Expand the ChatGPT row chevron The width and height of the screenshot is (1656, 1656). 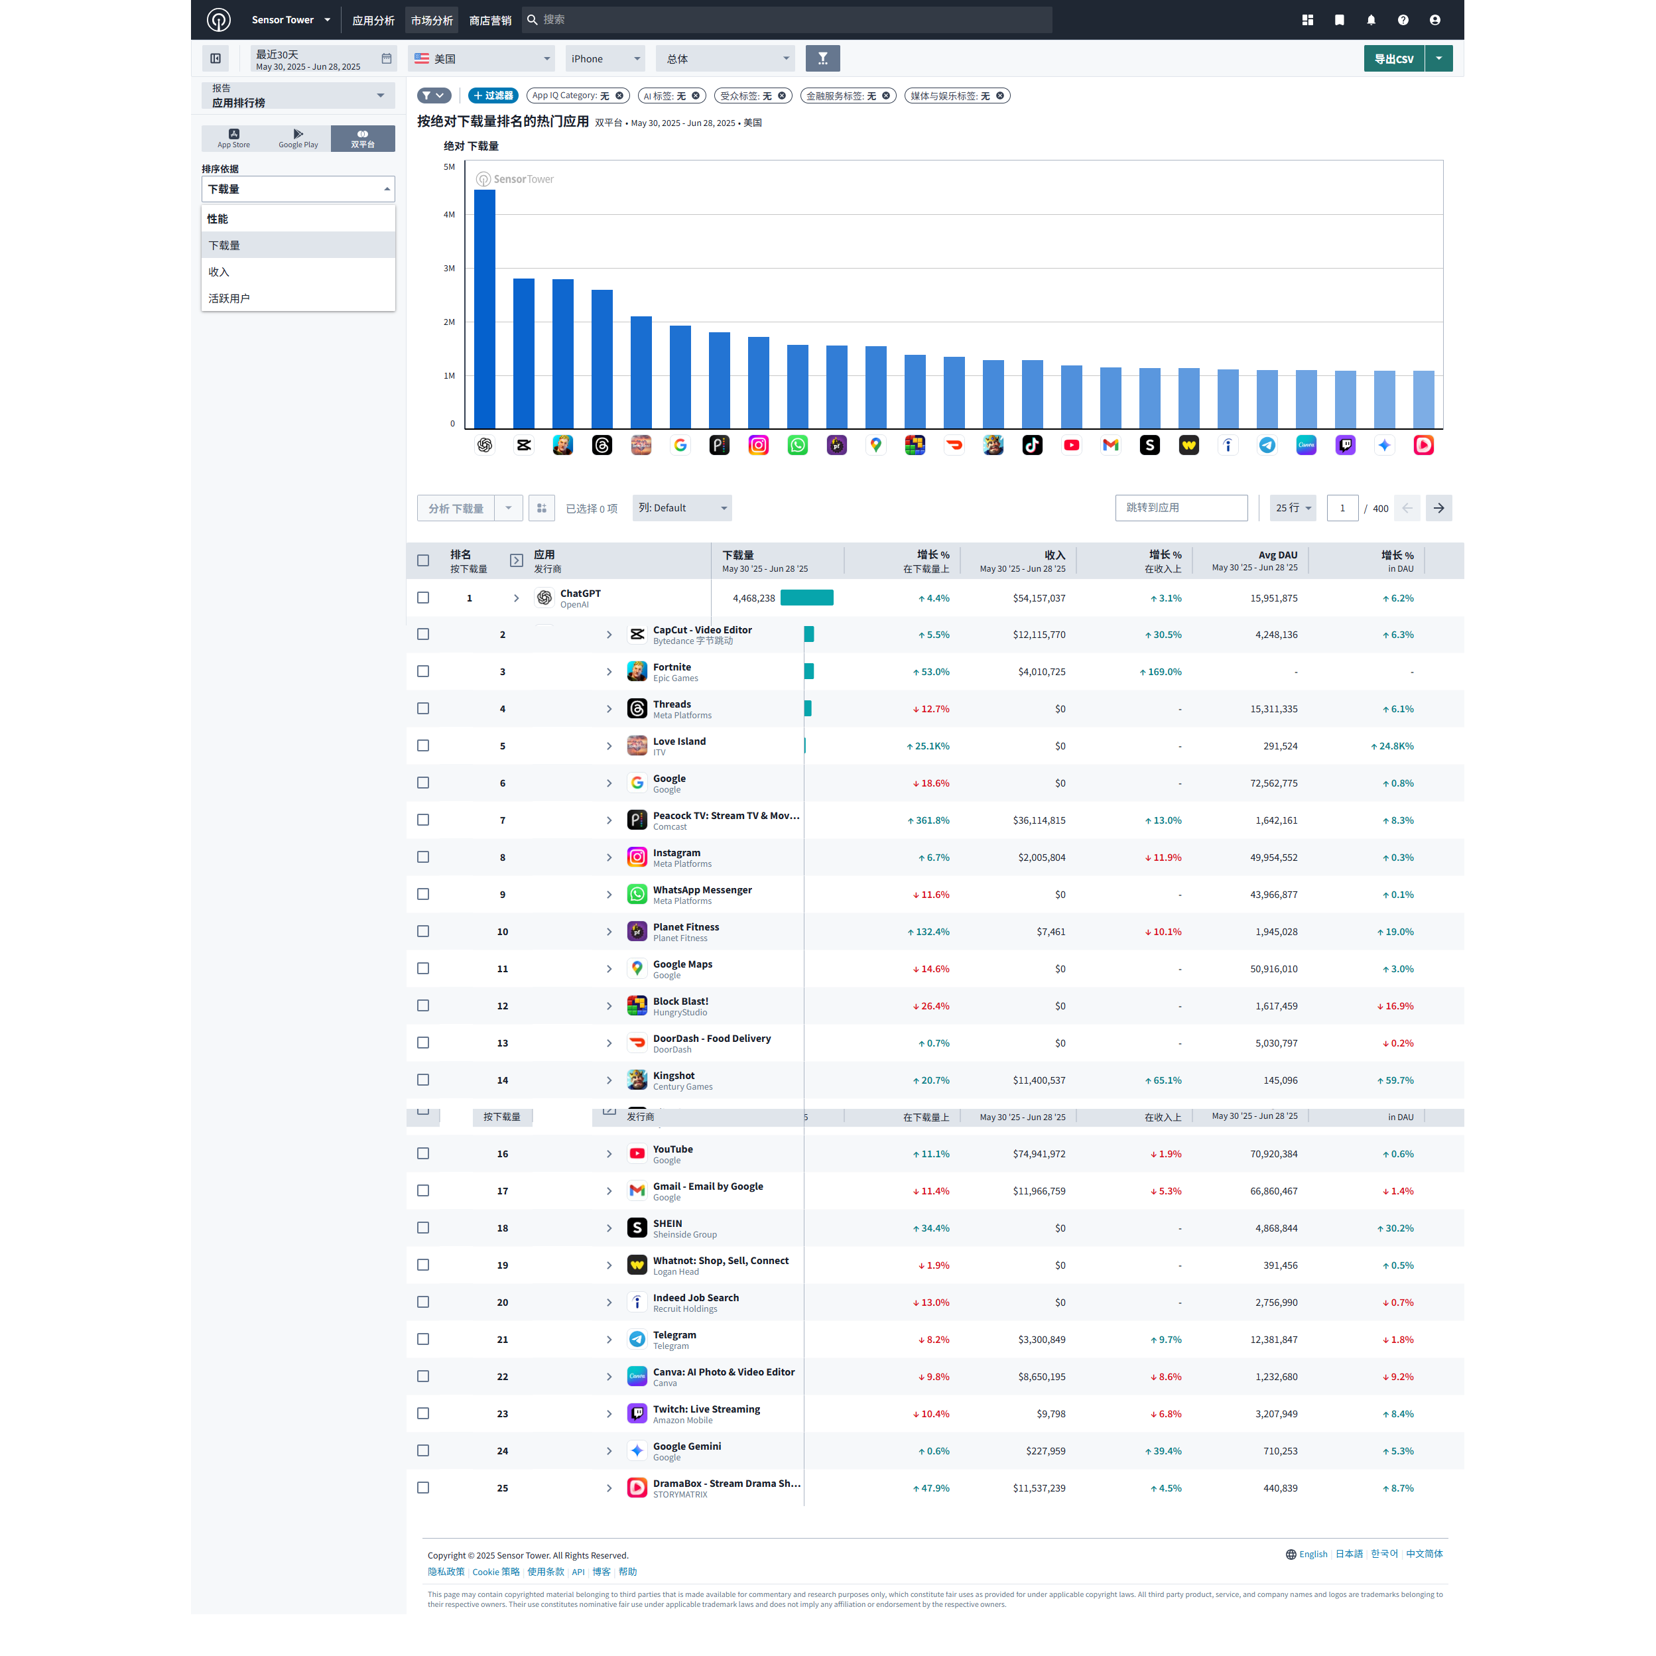pos(516,598)
